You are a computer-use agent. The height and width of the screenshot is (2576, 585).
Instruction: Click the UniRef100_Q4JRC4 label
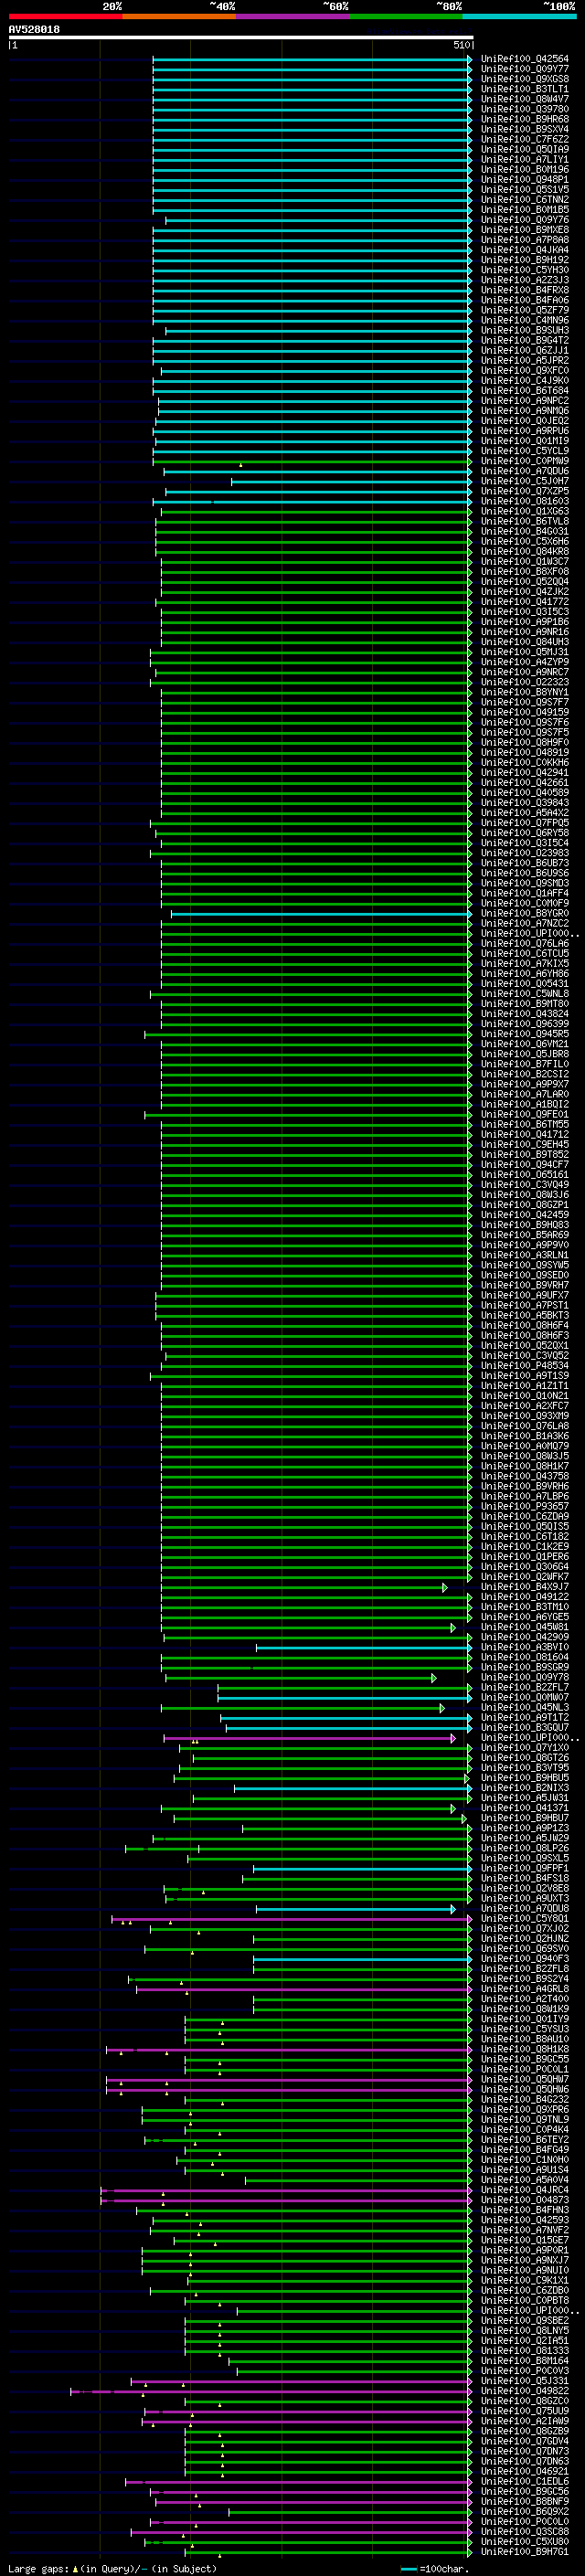(x=524, y=2190)
